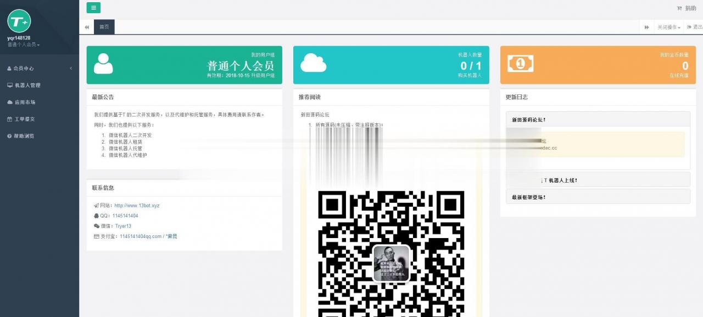Click the 新田源码论坛 text under 推荐阅读
The image size is (703, 317).
315,115
